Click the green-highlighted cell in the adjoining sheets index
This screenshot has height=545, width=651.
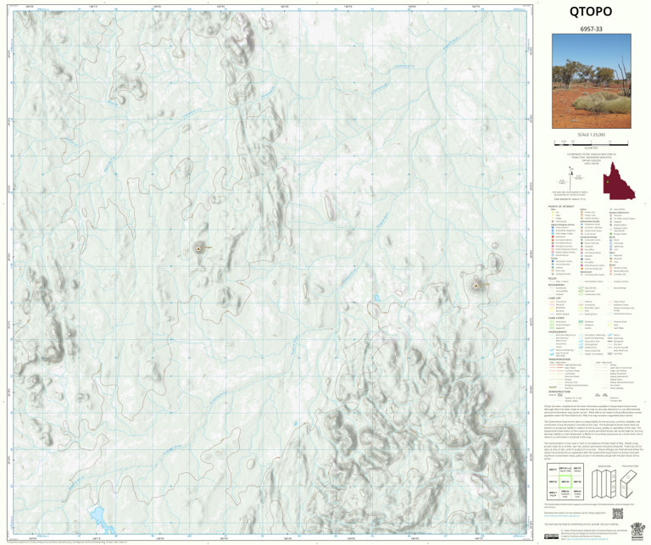point(565,483)
